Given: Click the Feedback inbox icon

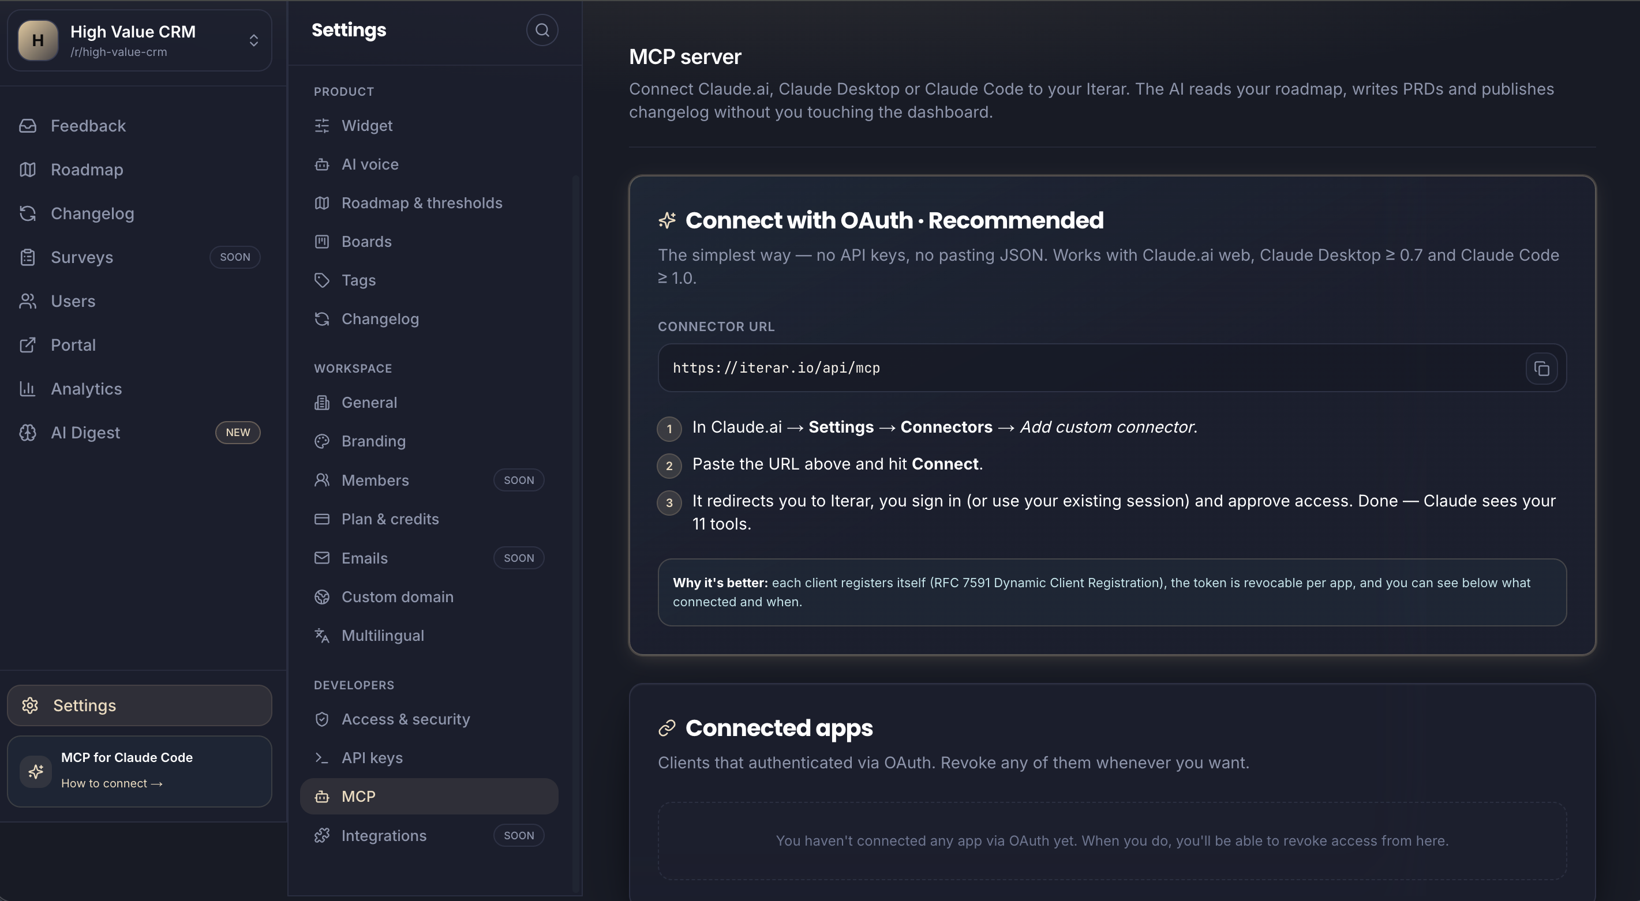Looking at the screenshot, I should click(x=27, y=126).
